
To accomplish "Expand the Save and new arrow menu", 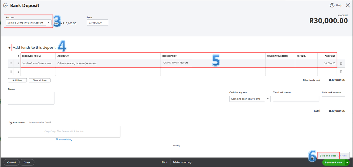I will (x=347, y=163).
